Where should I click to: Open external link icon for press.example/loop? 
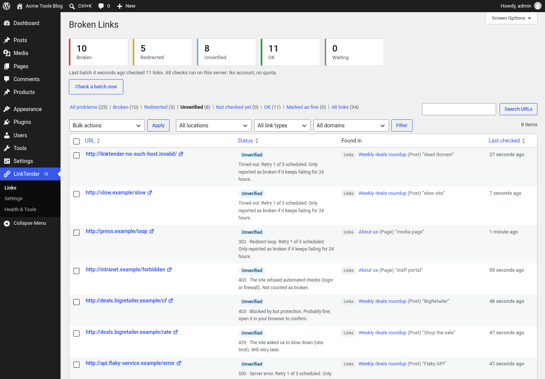coord(152,231)
